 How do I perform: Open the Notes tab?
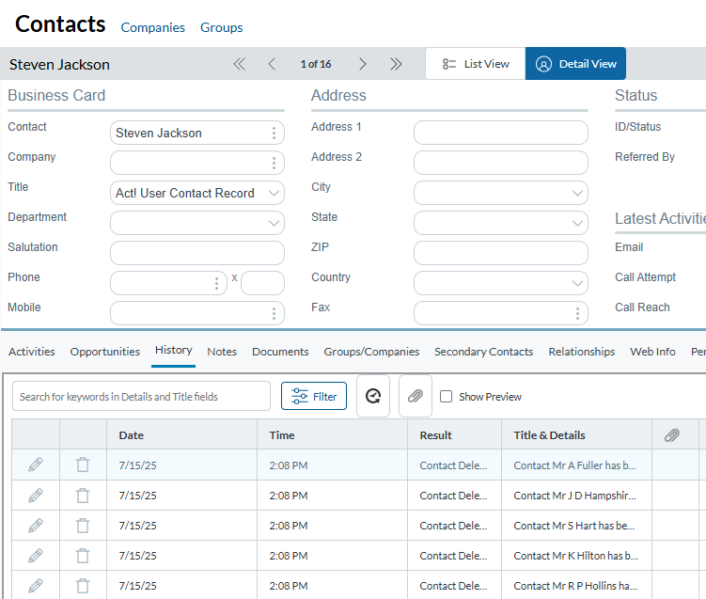[222, 352]
